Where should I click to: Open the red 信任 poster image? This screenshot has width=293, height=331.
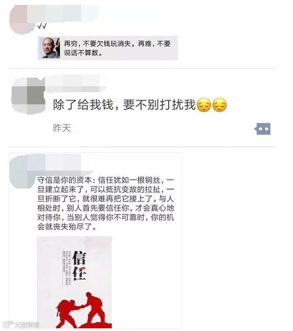tap(74, 282)
